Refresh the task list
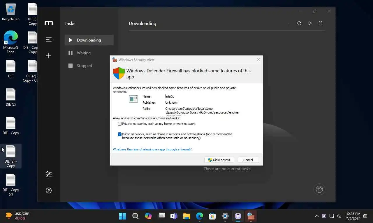 click(x=299, y=23)
